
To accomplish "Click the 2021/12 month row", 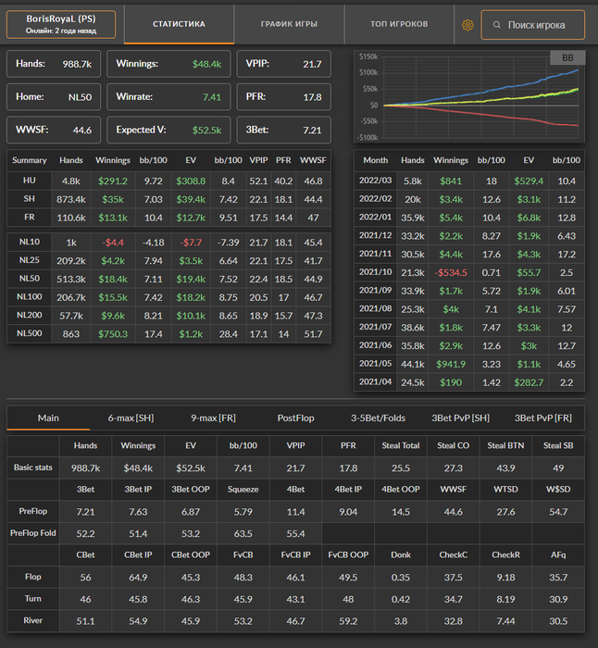I will tap(469, 235).
